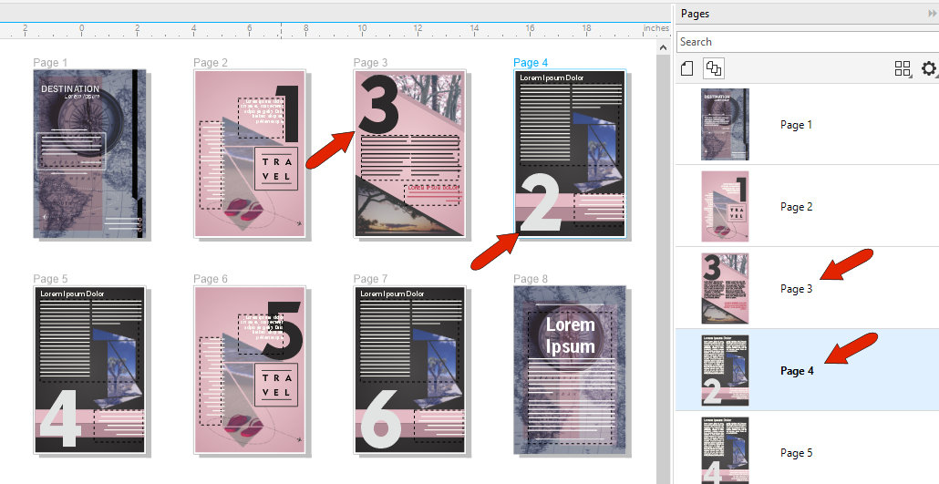
Task: Click the 'Page 1' label in docker list
Action: 796,125
